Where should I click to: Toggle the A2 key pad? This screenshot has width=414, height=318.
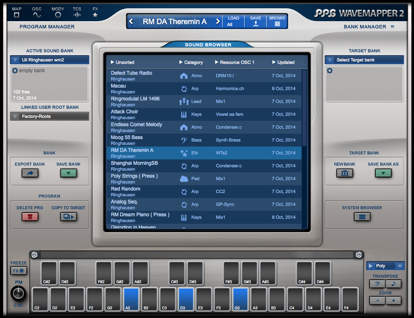(x=131, y=299)
